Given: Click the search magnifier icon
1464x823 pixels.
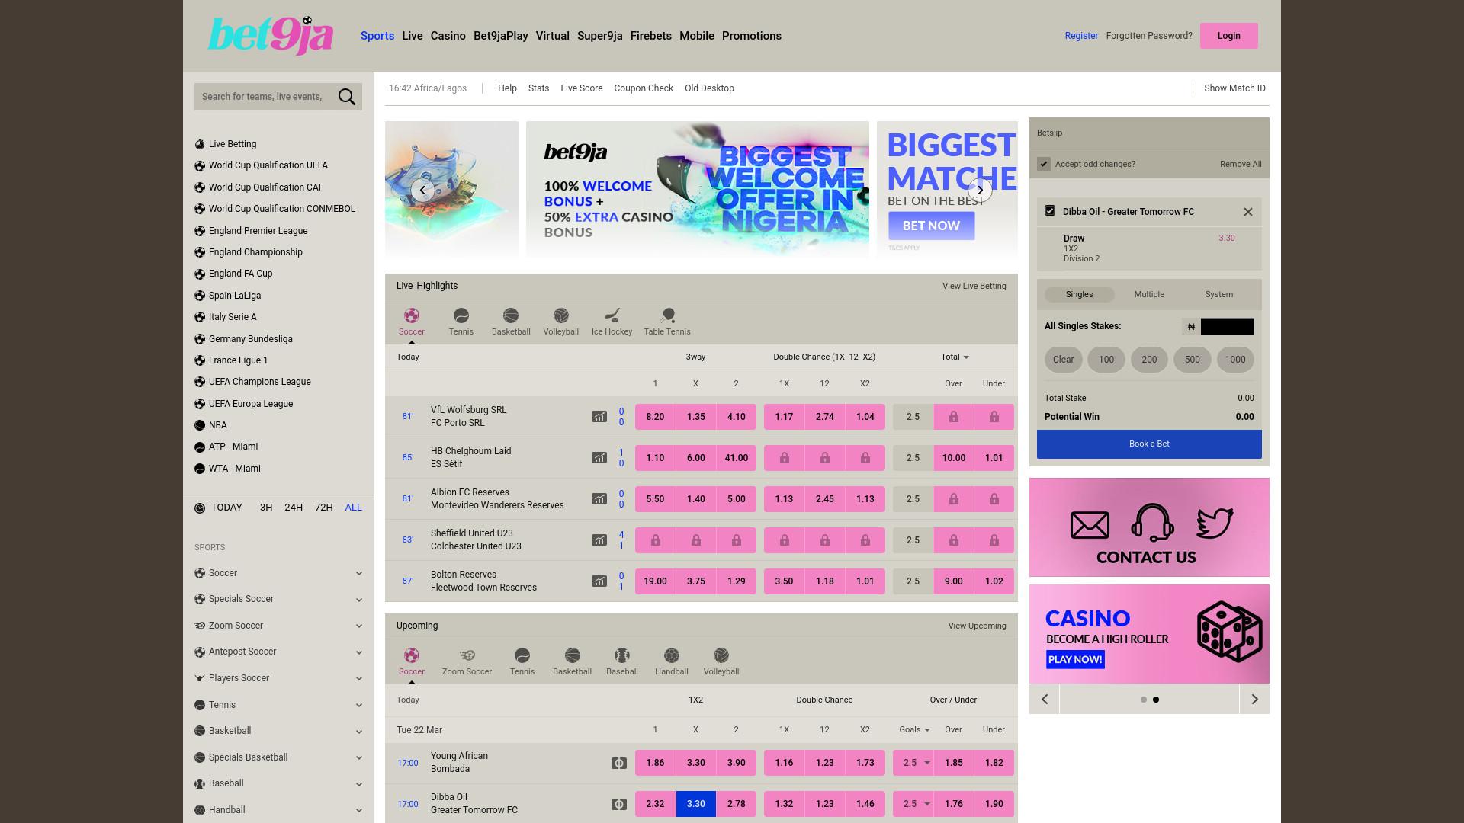Looking at the screenshot, I should (x=347, y=97).
